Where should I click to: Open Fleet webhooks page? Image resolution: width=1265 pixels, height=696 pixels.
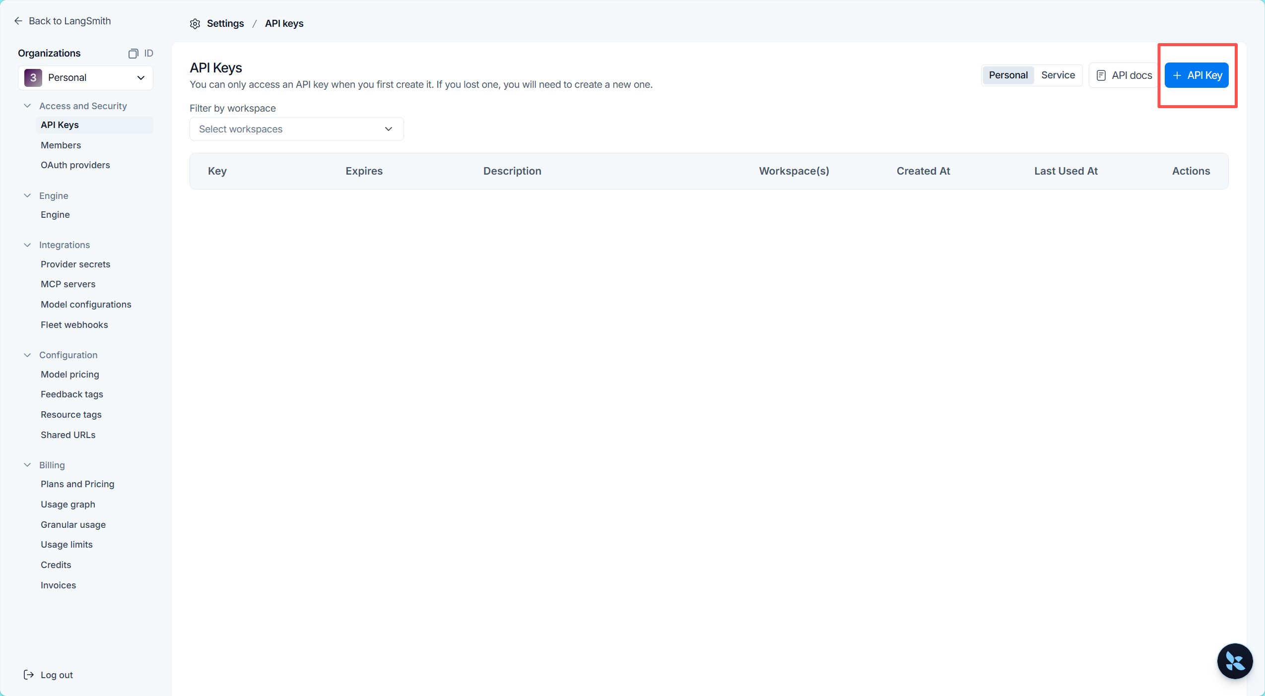click(x=74, y=325)
